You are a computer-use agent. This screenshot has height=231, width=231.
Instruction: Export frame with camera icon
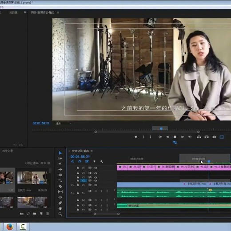[214, 137]
